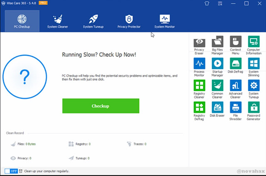Switch to PC Checkup tab
The width and height of the screenshot is (266, 176).
tap(22, 21)
